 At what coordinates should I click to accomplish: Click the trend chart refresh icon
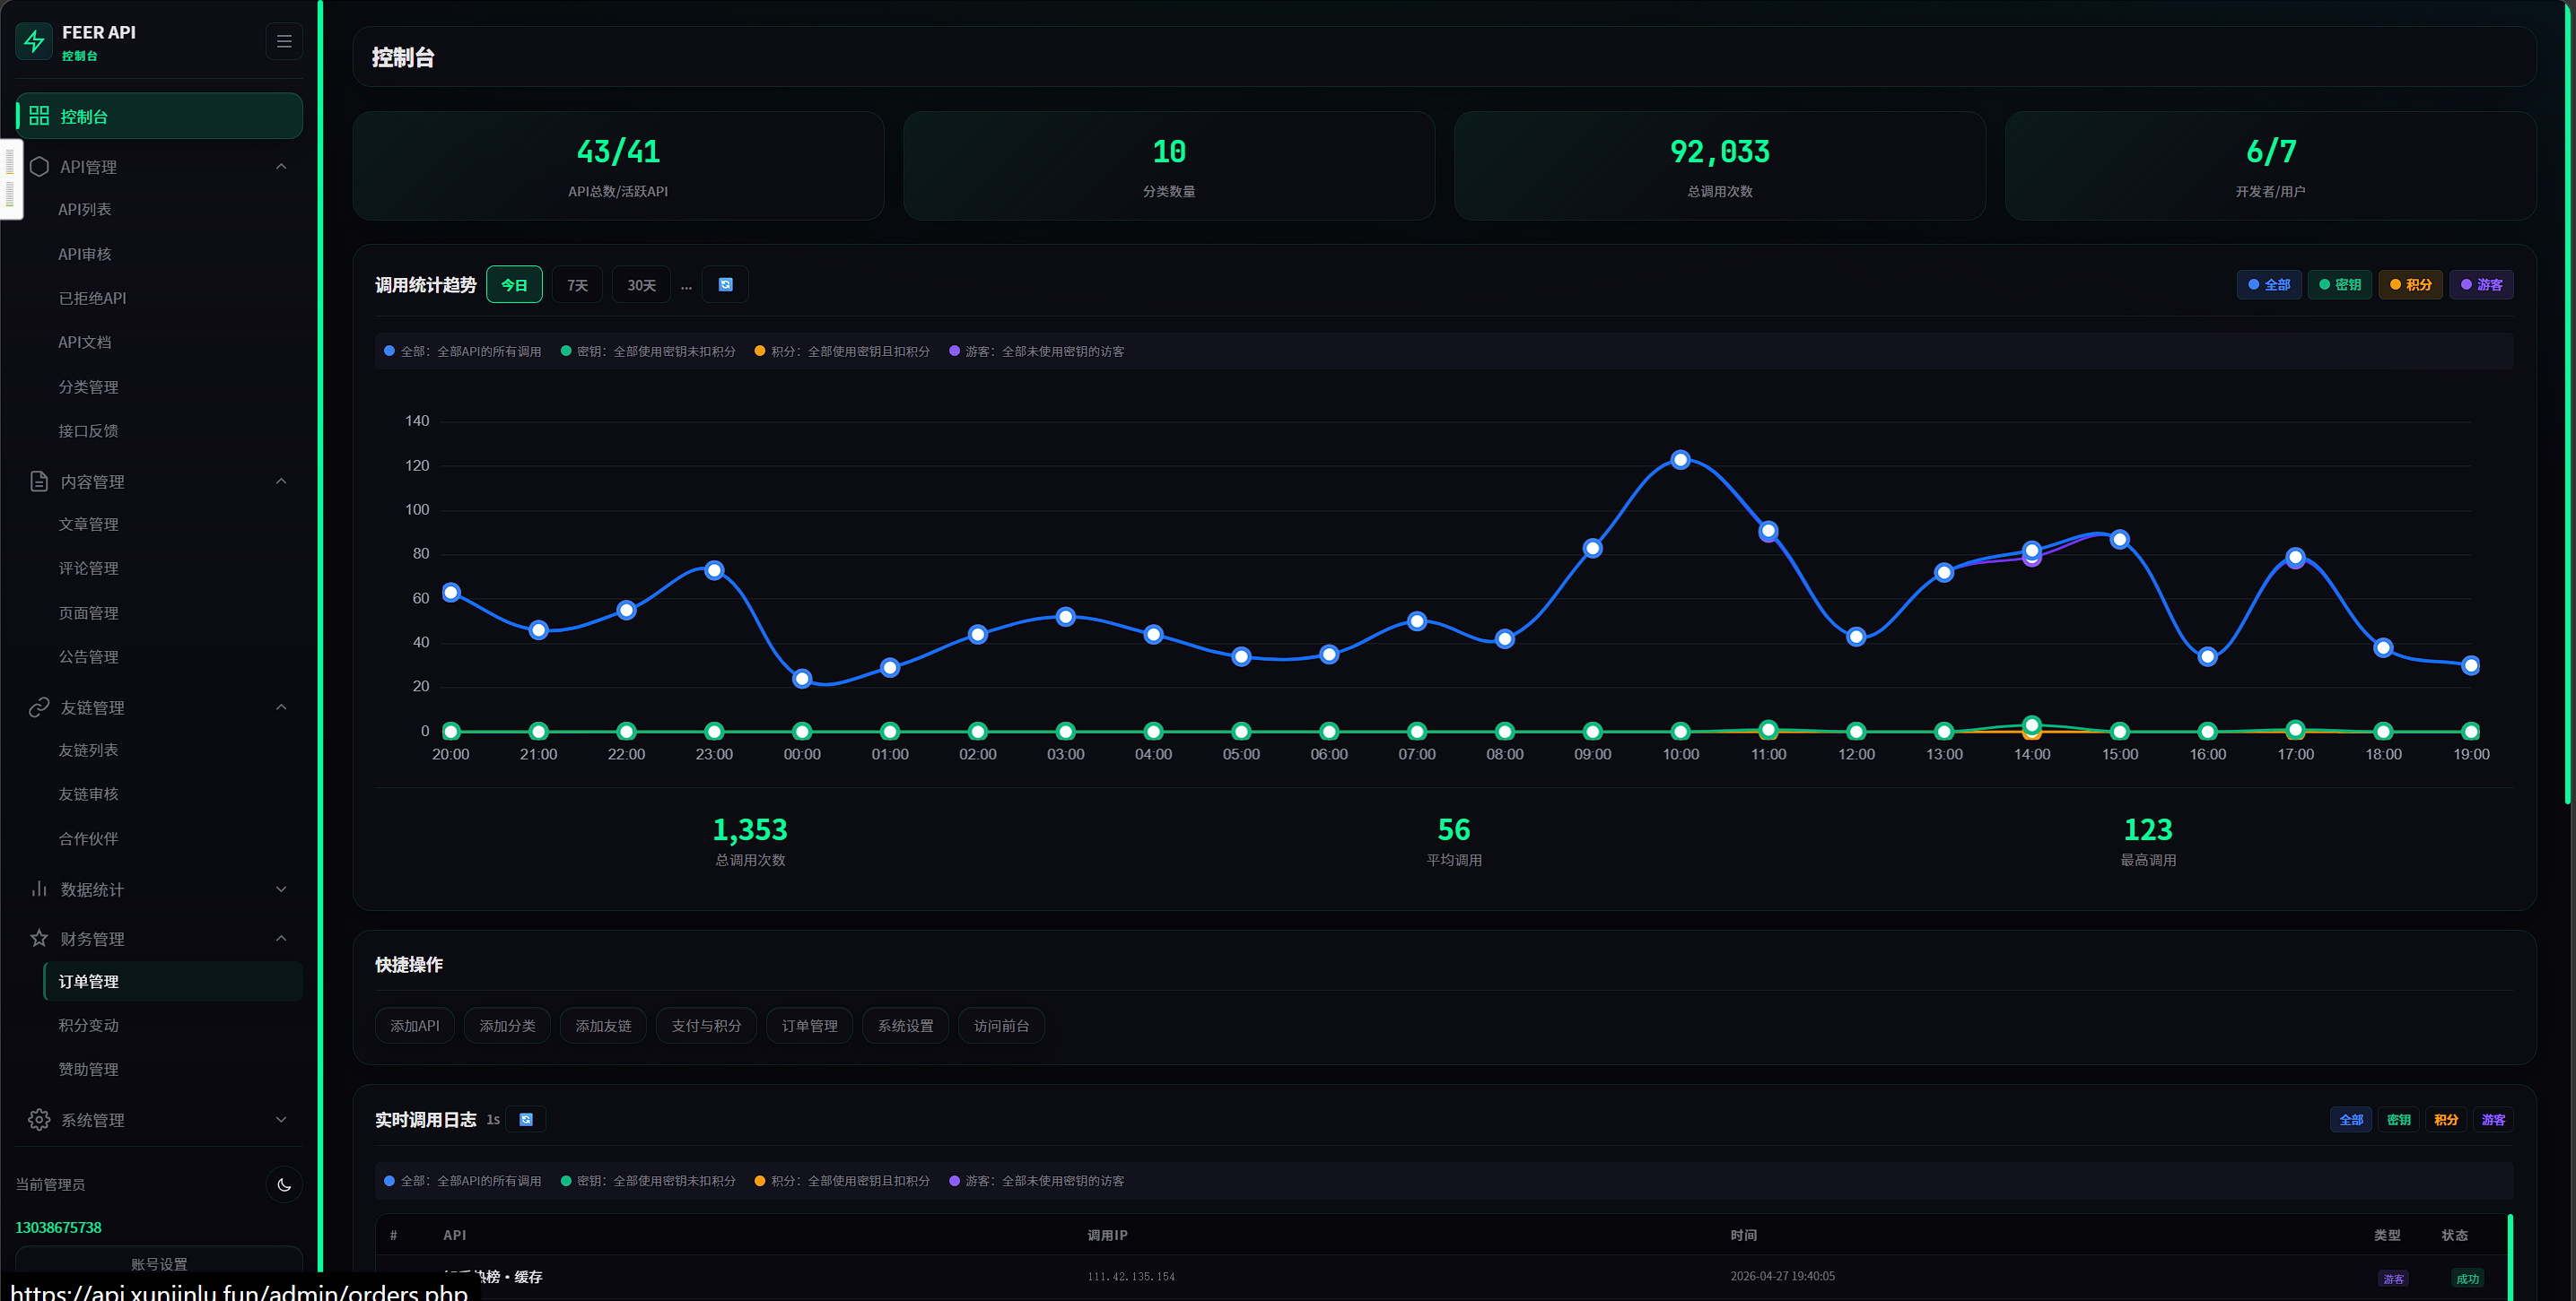[725, 285]
